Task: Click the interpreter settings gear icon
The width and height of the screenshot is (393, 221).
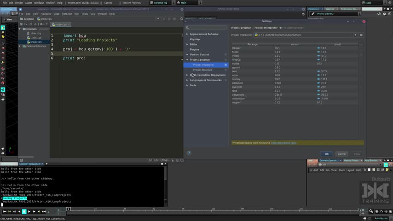Action: [361, 35]
